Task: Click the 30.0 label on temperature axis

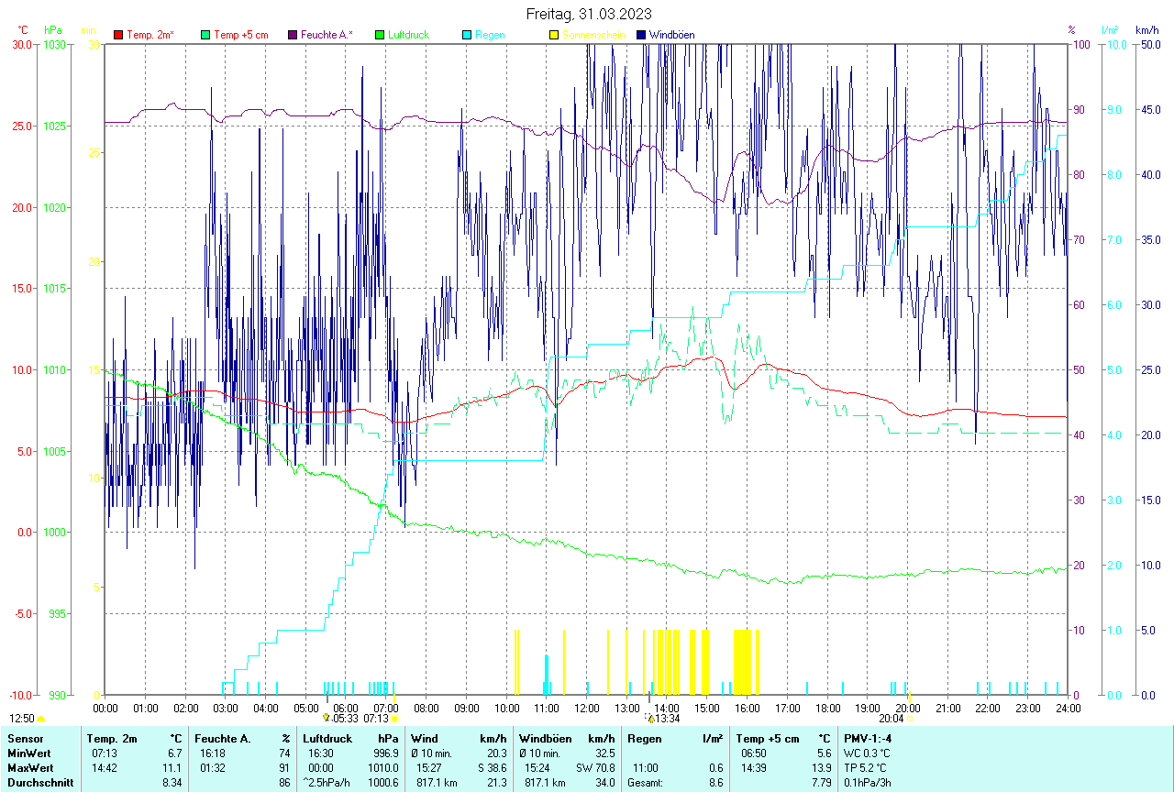Action: click(x=24, y=44)
